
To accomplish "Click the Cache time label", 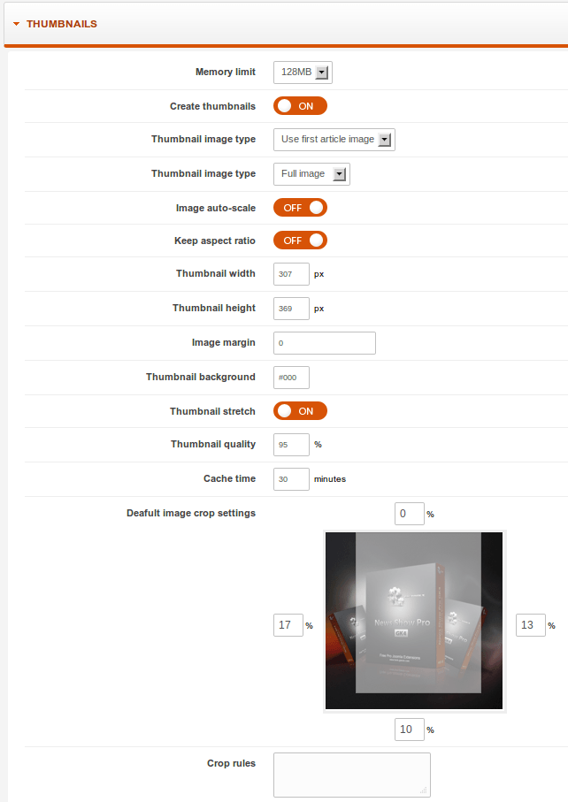I will [229, 478].
